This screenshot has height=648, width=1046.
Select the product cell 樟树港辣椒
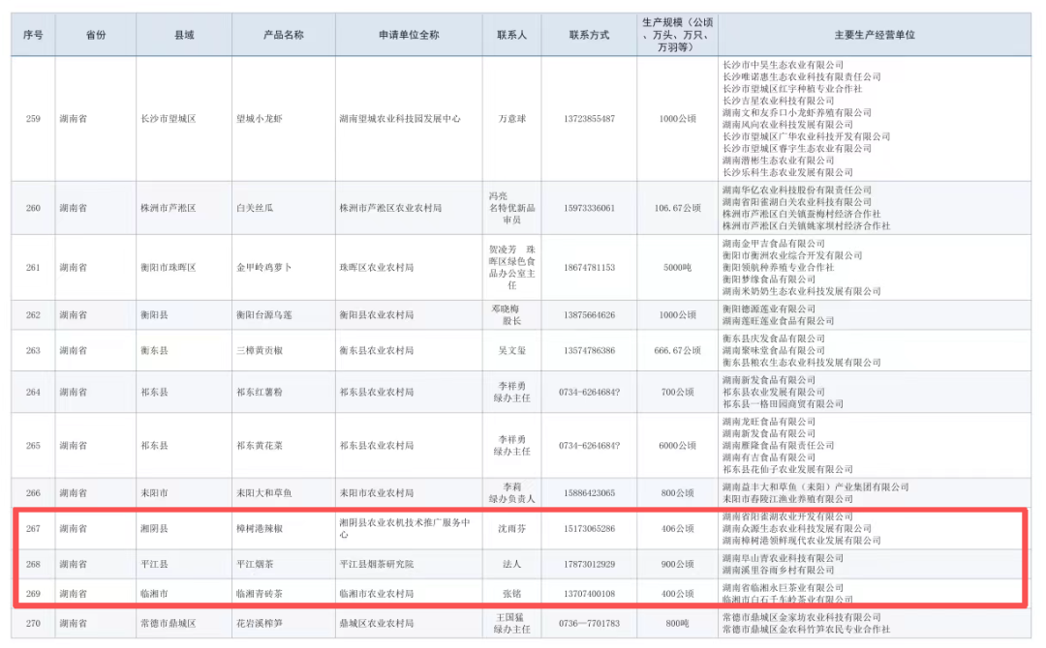click(x=260, y=528)
